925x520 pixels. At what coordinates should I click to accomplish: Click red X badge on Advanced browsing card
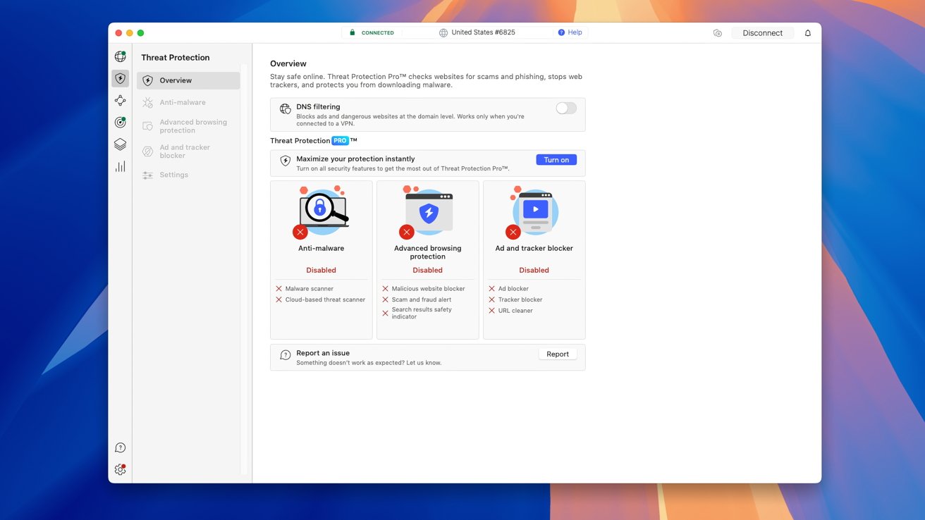point(407,232)
